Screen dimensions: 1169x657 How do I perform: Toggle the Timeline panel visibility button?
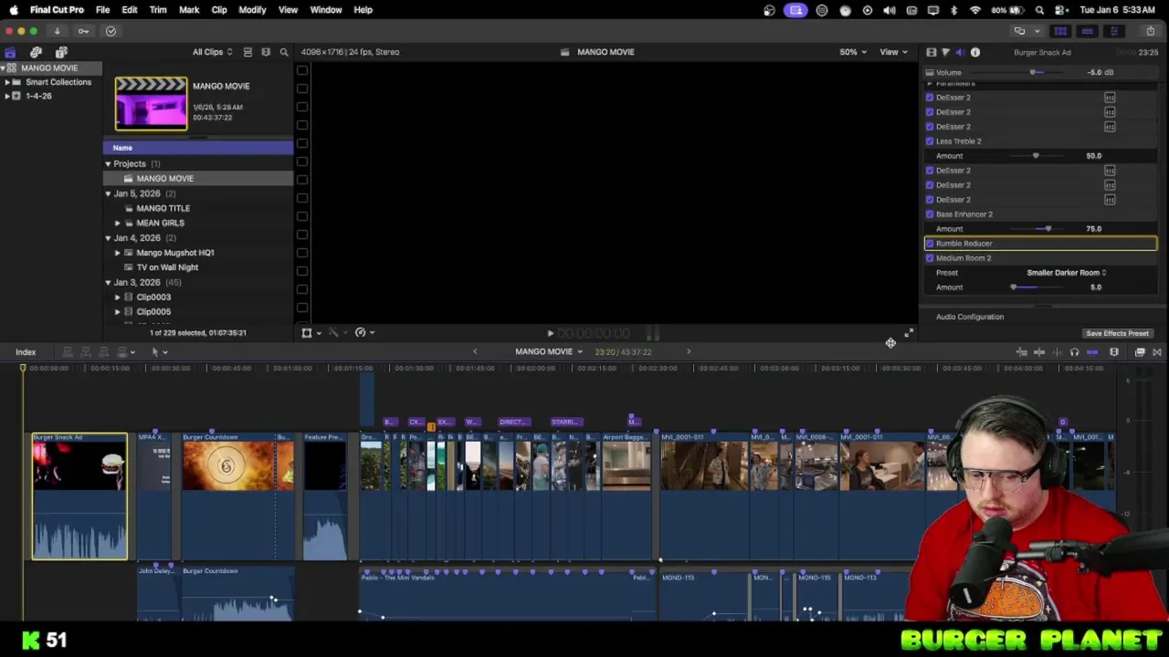tap(1087, 31)
